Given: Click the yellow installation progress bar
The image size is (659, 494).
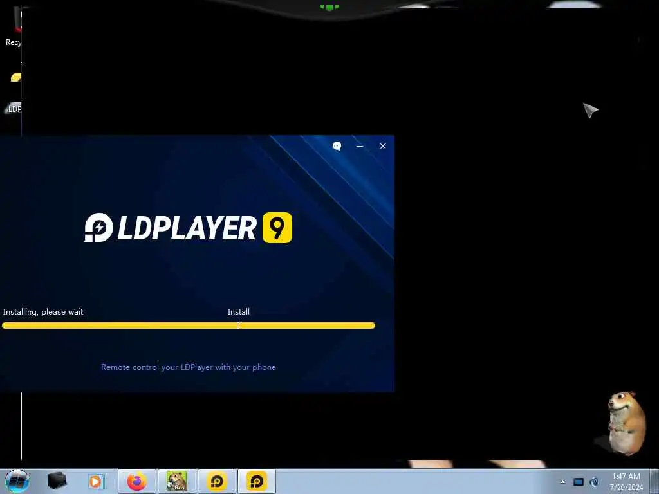Looking at the screenshot, I should point(189,325).
